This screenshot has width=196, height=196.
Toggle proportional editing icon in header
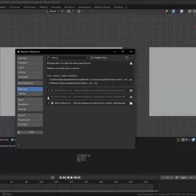tap(79, 11)
